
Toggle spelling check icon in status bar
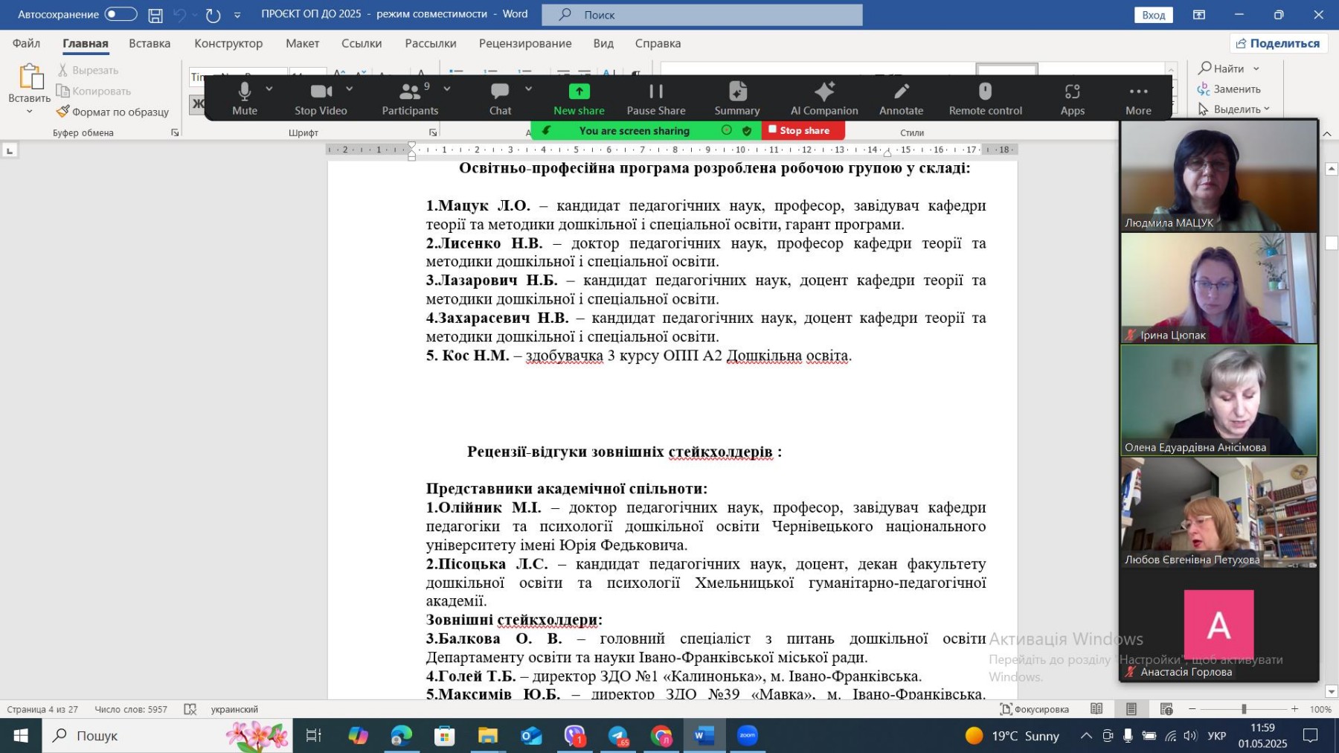pos(190,709)
